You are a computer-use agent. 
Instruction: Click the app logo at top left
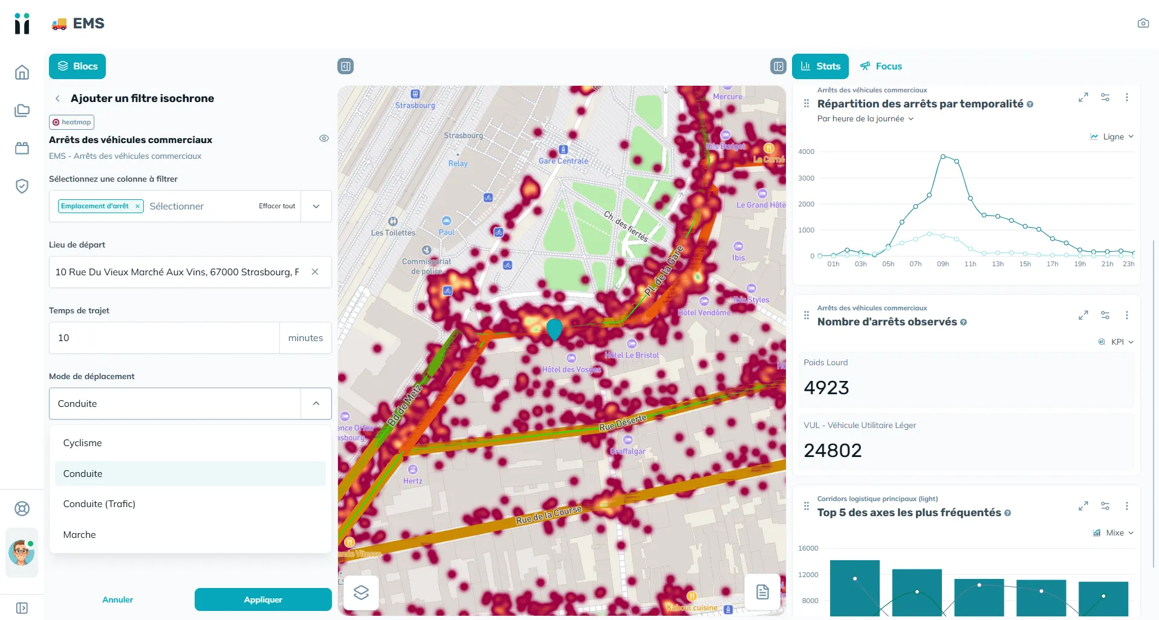point(22,24)
